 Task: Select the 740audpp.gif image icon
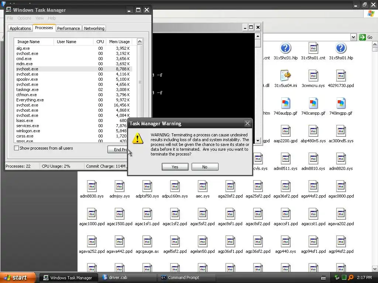click(285, 103)
